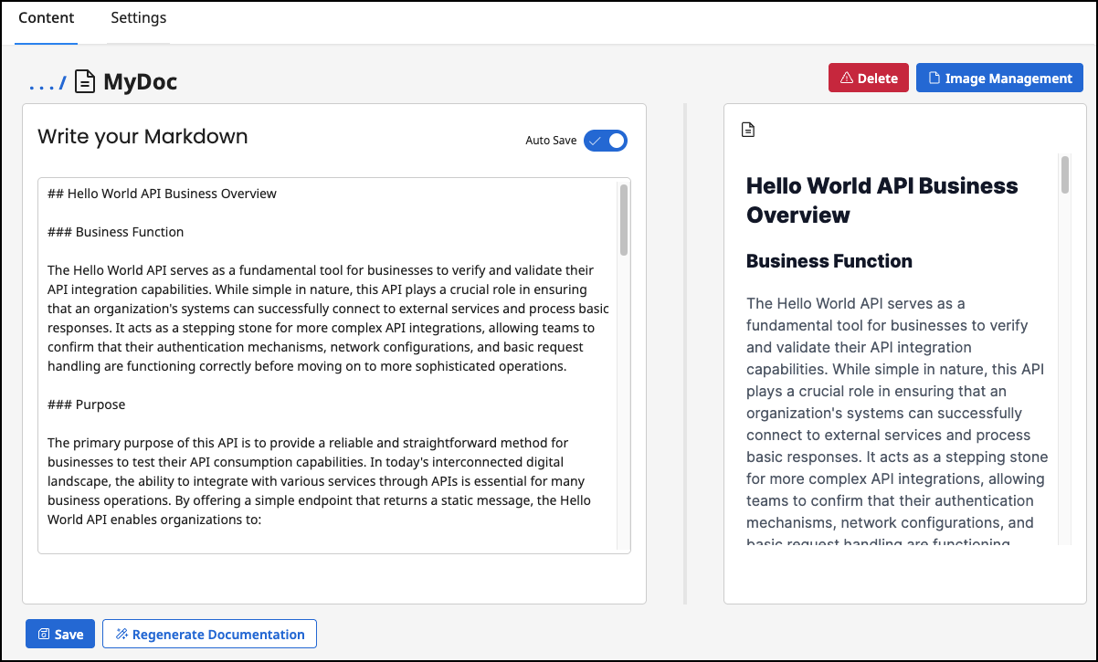
Task: Switch to the Settings tab
Action: (x=138, y=17)
